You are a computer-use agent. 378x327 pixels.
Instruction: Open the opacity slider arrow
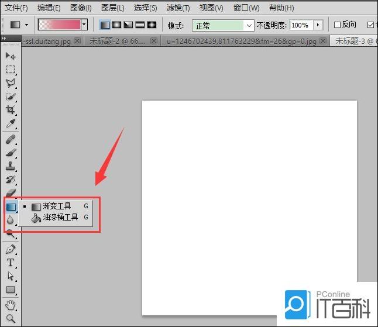point(318,25)
